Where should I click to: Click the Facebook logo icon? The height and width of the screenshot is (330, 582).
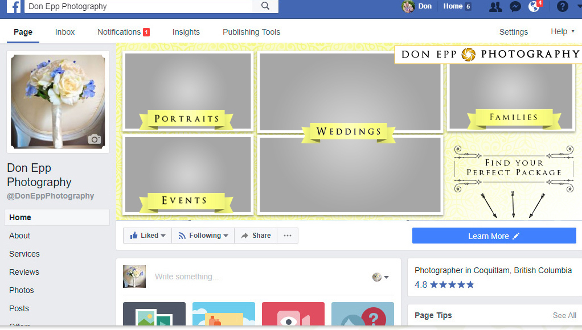pos(14,6)
